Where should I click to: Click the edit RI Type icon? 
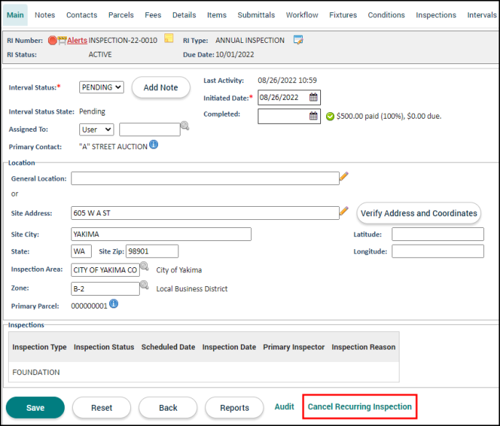(298, 40)
